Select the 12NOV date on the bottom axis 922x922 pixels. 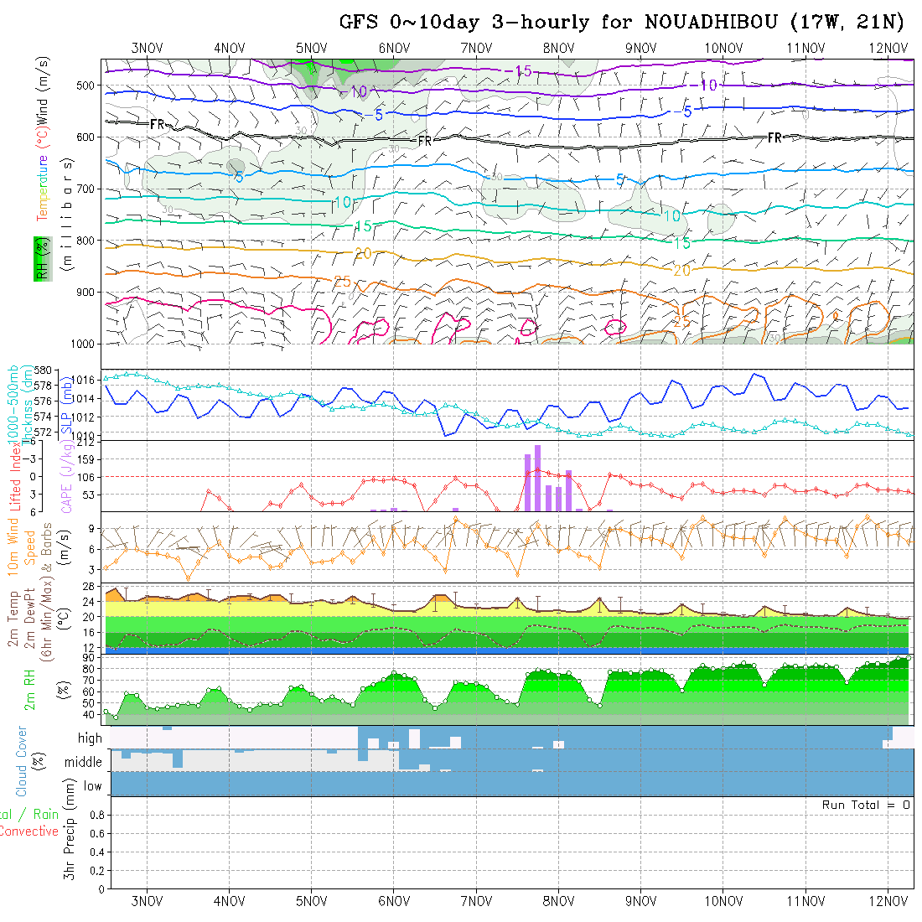pyautogui.click(x=888, y=901)
